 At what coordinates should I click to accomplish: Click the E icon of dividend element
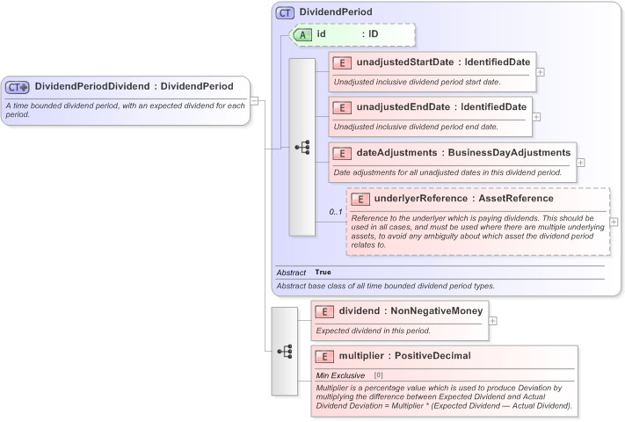pos(324,311)
